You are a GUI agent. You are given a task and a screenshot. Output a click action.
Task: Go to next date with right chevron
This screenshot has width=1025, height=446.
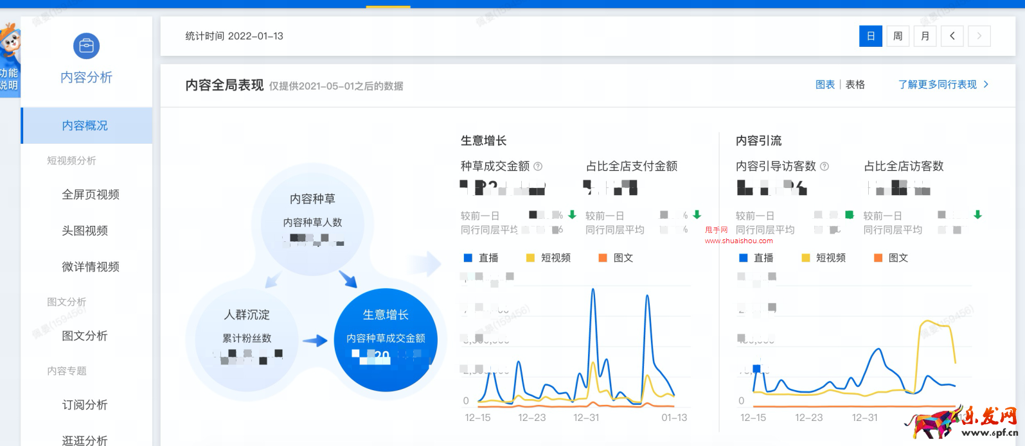coord(979,36)
